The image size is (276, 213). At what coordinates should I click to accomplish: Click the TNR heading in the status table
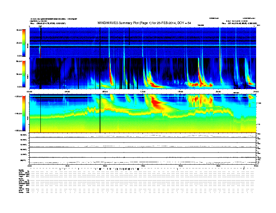click(x=21, y=187)
